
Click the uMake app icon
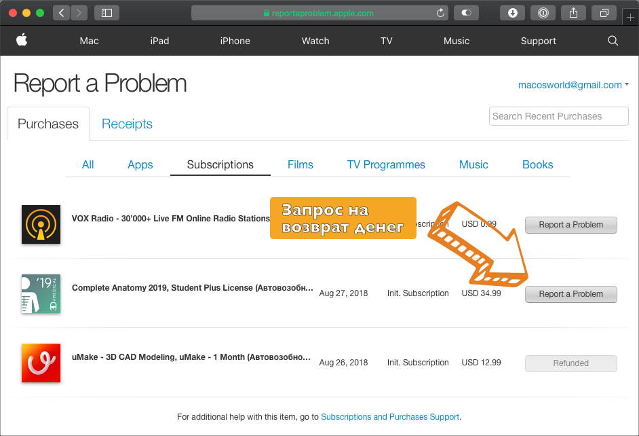(x=41, y=363)
